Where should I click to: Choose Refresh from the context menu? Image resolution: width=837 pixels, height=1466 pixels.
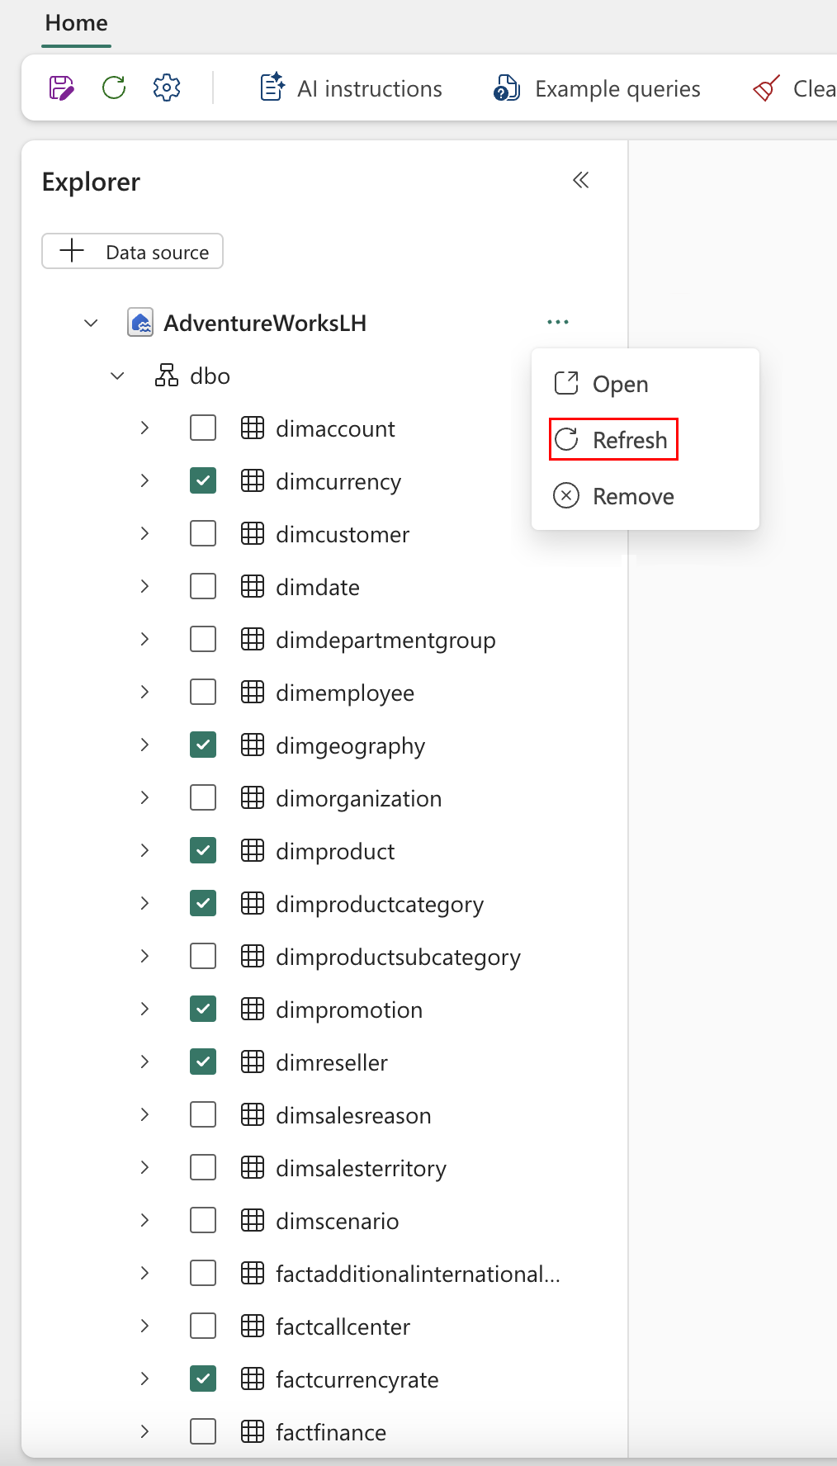point(645,440)
